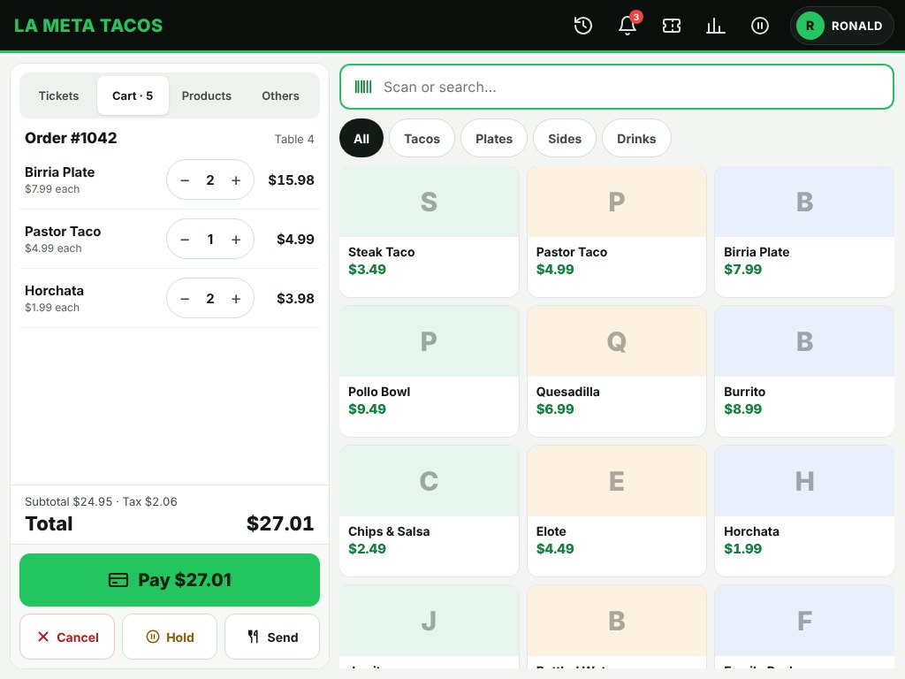Click the $3.98 Horchata line total
Viewport: 905px width, 679px height.
coord(295,299)
